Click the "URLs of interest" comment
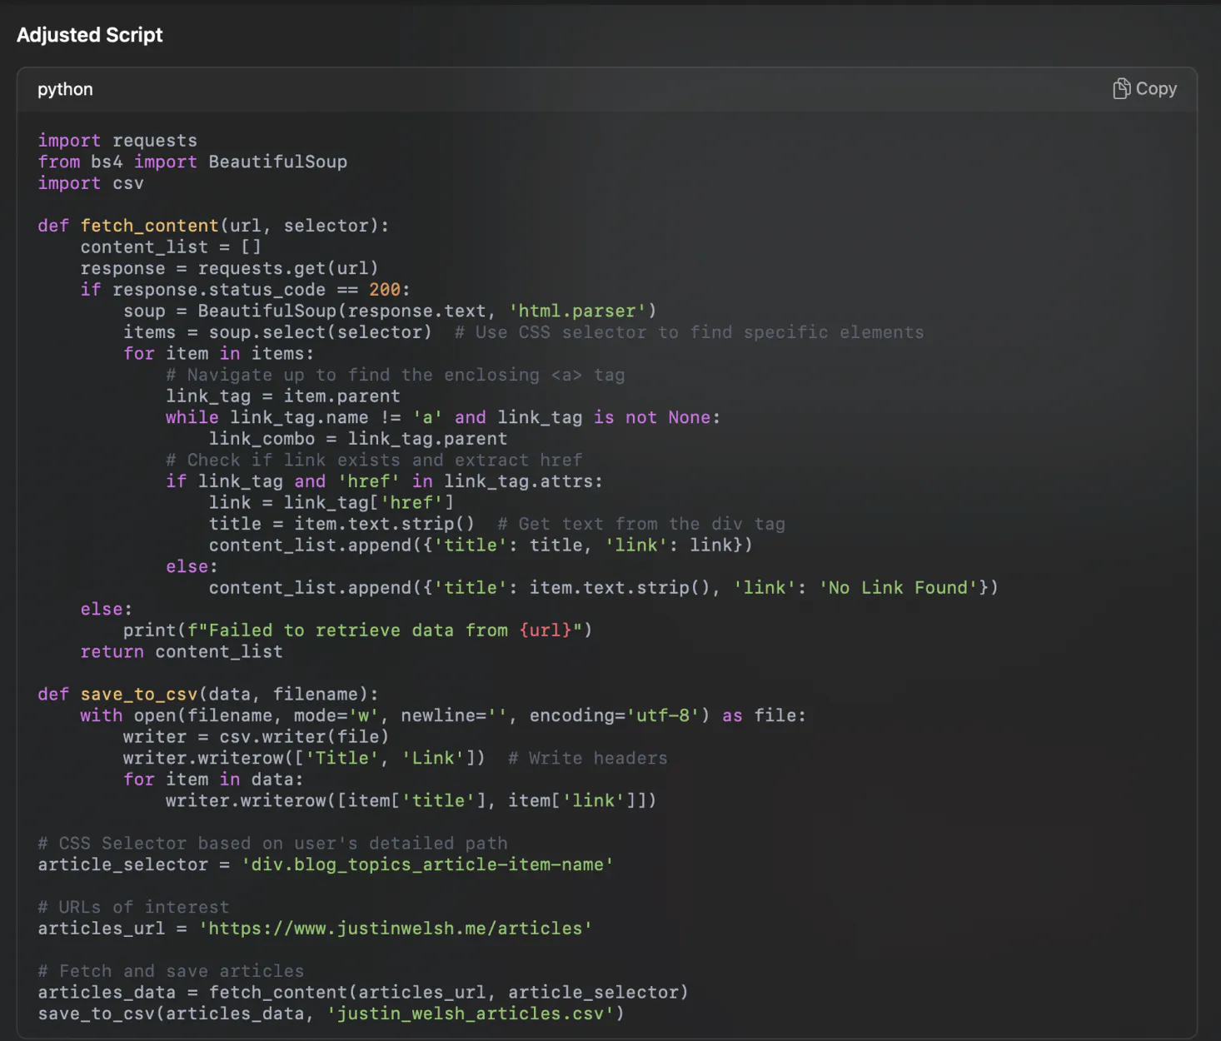Viewport: 1221px width, 1041px height. coord(133,907)
